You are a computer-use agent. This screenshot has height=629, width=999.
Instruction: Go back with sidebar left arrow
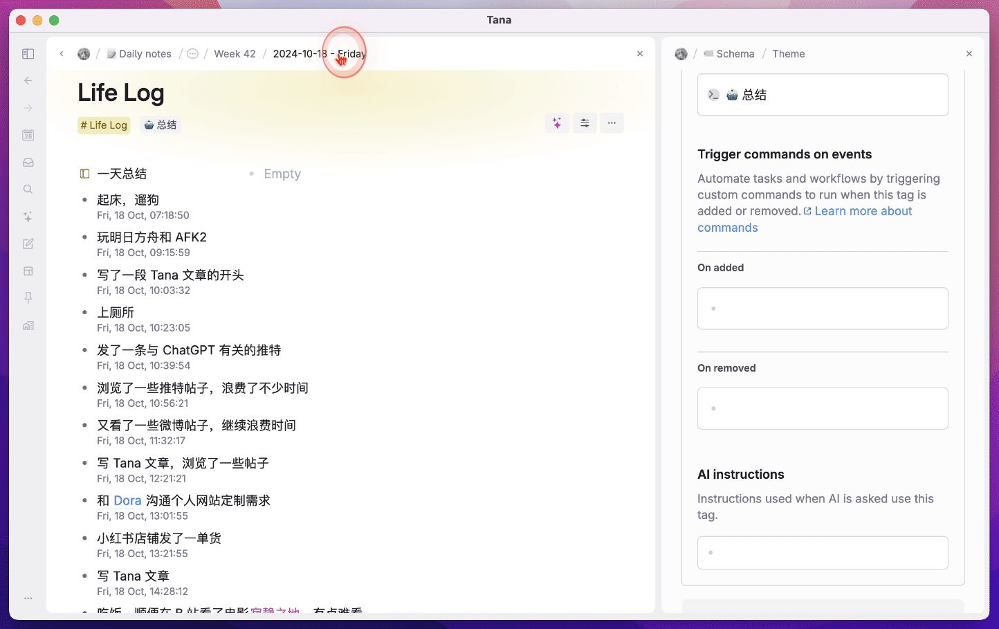click(28, 81)
